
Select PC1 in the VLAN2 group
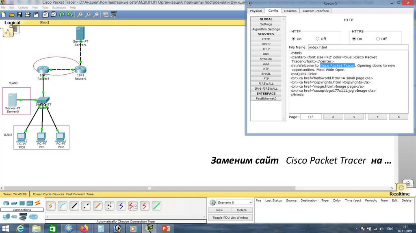[x=41, y=137]
